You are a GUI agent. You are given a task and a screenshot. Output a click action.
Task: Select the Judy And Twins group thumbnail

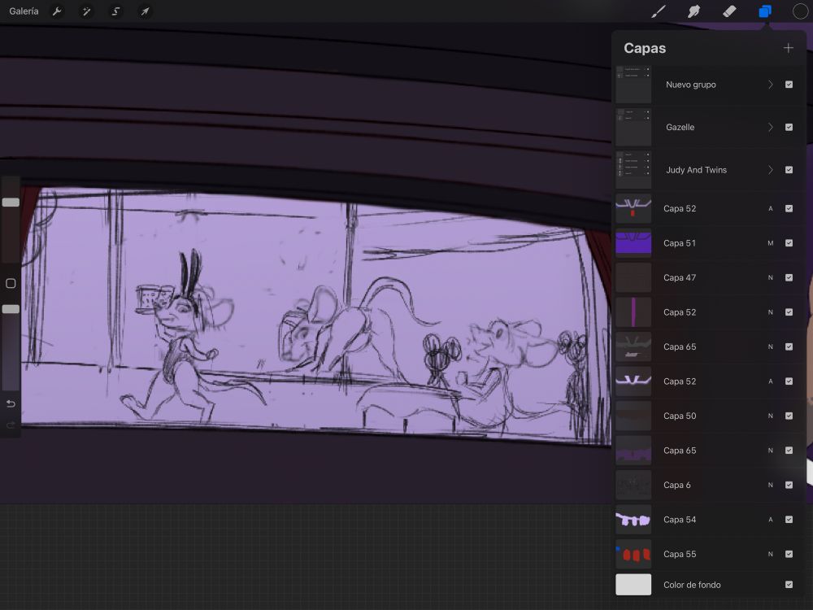pyautogui.click(x=633, y=170)
